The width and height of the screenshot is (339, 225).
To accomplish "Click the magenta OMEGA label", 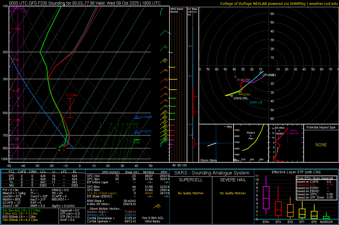I will tap(18, 8).
